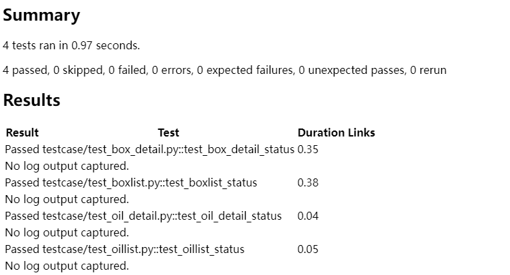Select the Results heading
The height and width of the screenshot is (275, 510).
[x=31, y=100]
